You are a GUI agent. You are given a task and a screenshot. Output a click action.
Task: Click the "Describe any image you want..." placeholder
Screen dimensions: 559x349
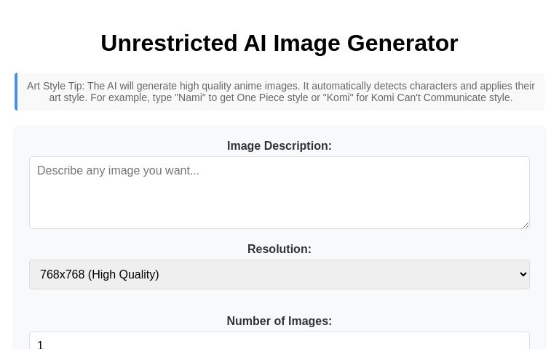coord(118,171)
